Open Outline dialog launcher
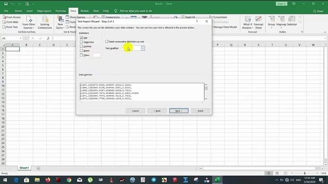The width and height of the screenshot is (328, 184). [x=302, y=32]
